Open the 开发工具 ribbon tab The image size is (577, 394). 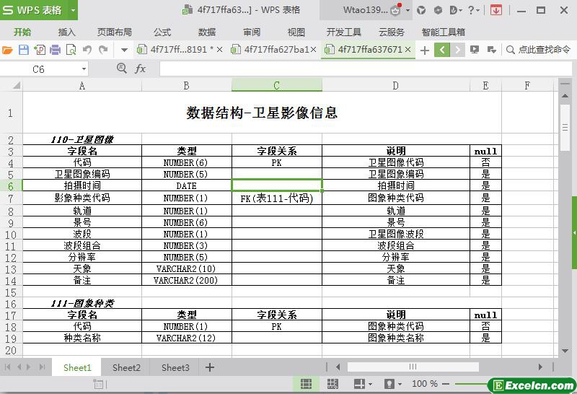344,32
